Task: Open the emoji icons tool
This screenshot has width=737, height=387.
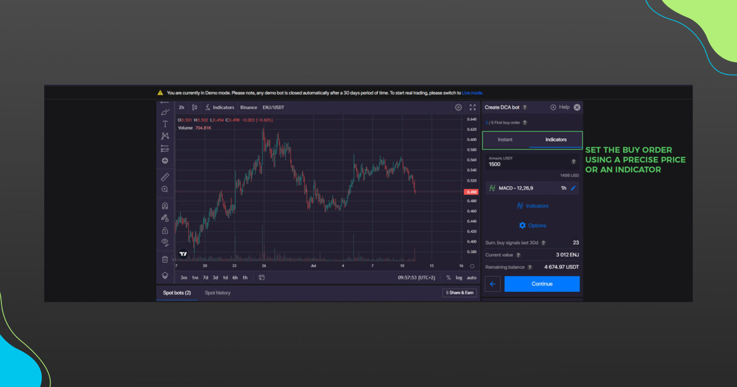Action: (165, 160)
